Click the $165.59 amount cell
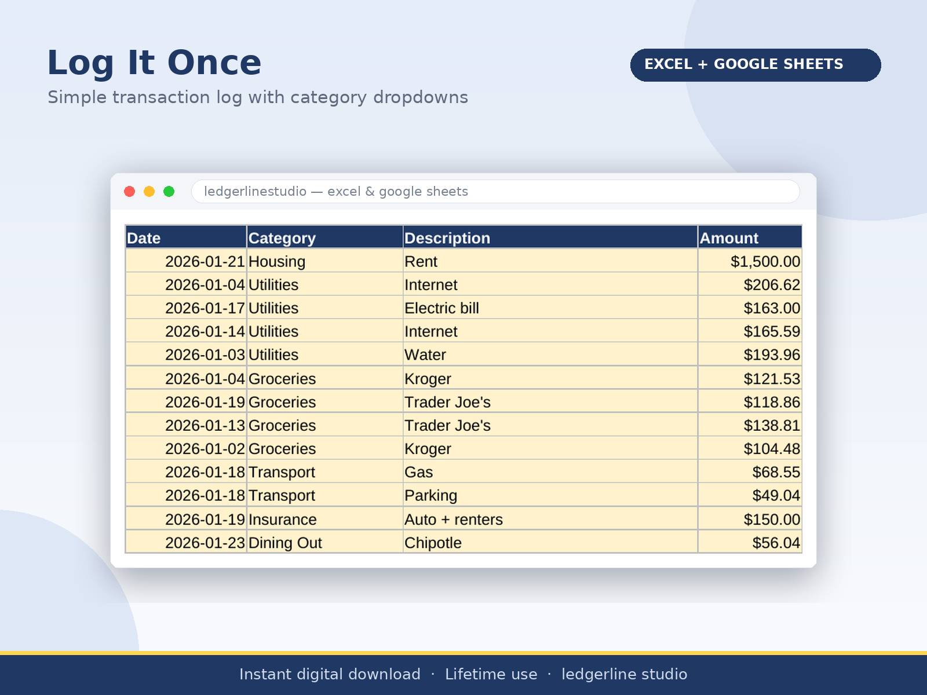927x695 pixels. click(750, 331)
